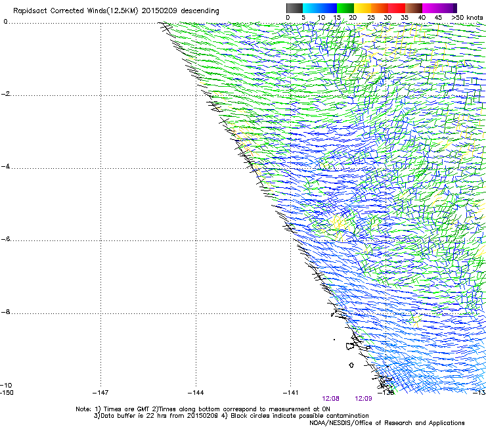Click the -141 longitude axis label
This screenshot has width=486, height=427.
(x=290, y=393)
